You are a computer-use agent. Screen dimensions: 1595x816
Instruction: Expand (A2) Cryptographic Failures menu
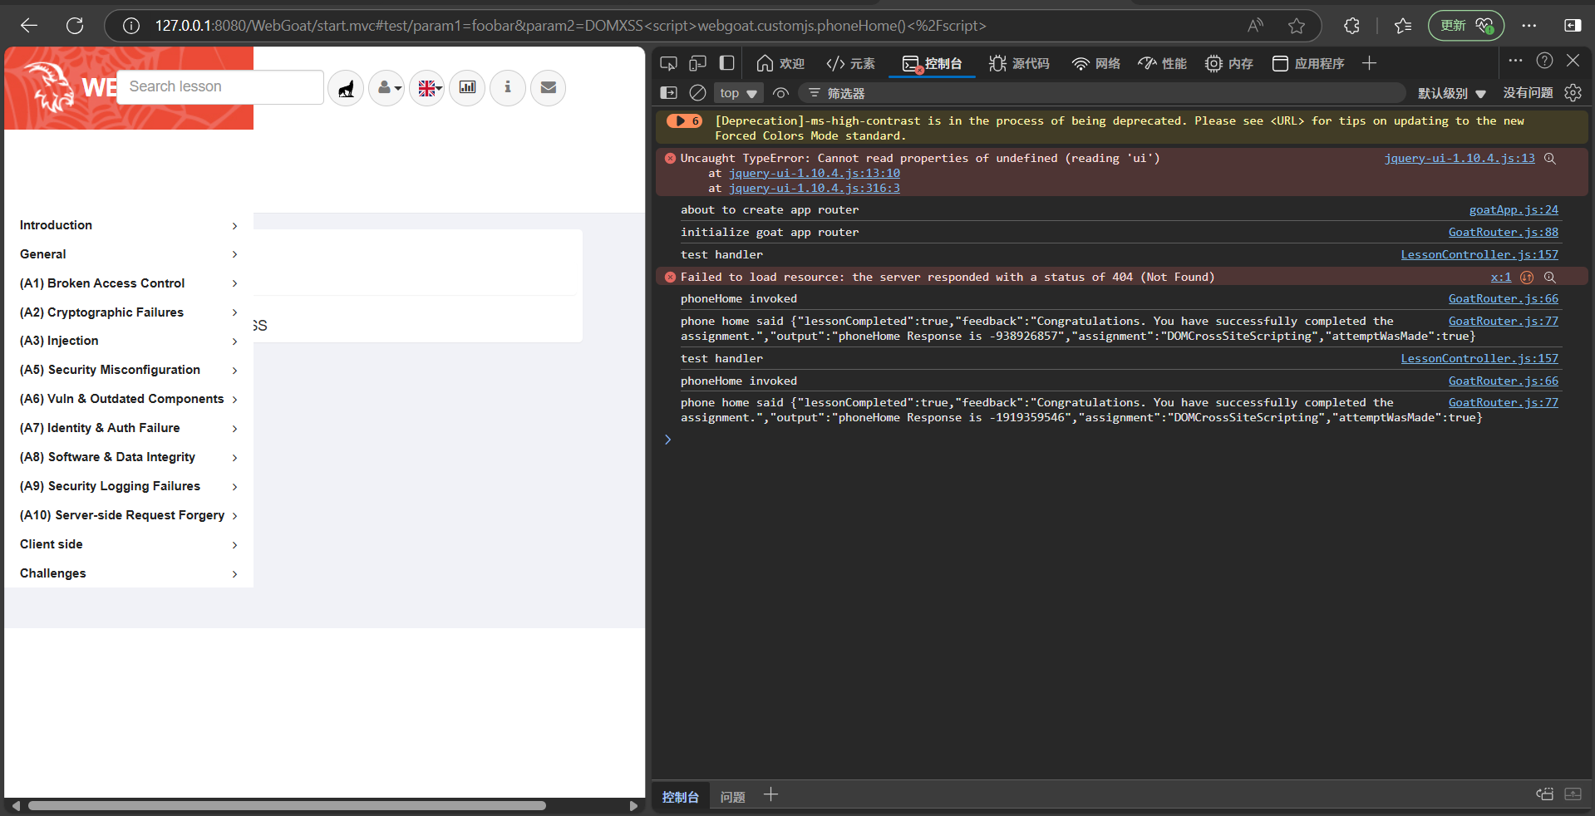click(129, 312)
